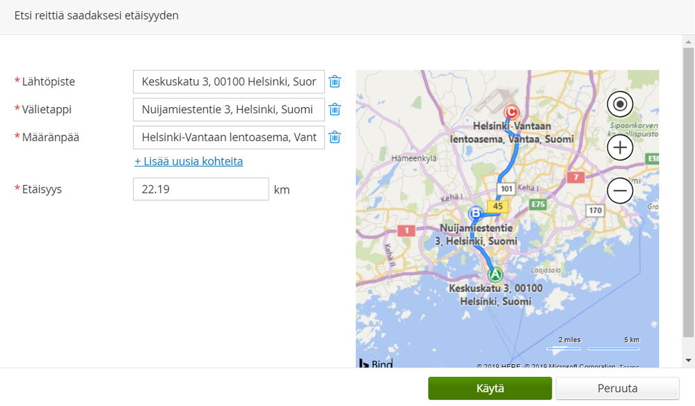Click the scrollbar up arrow
The image size is (695, 406).
689,42
